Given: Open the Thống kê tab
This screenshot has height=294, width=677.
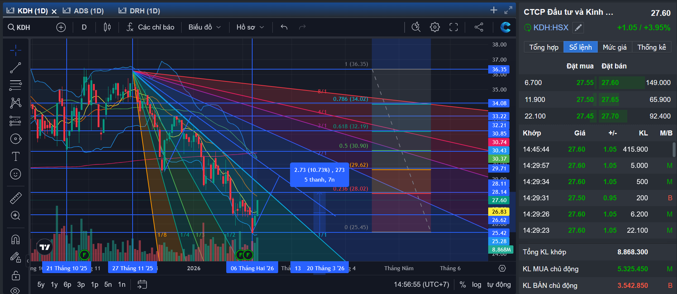Looking at the screenshot, I should point(651,47).
